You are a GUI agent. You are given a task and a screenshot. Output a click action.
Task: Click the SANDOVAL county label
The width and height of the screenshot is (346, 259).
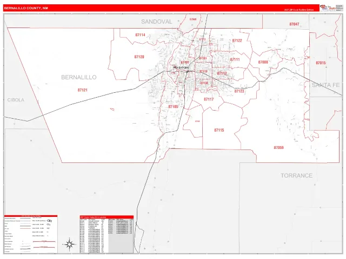pos(156,22)
